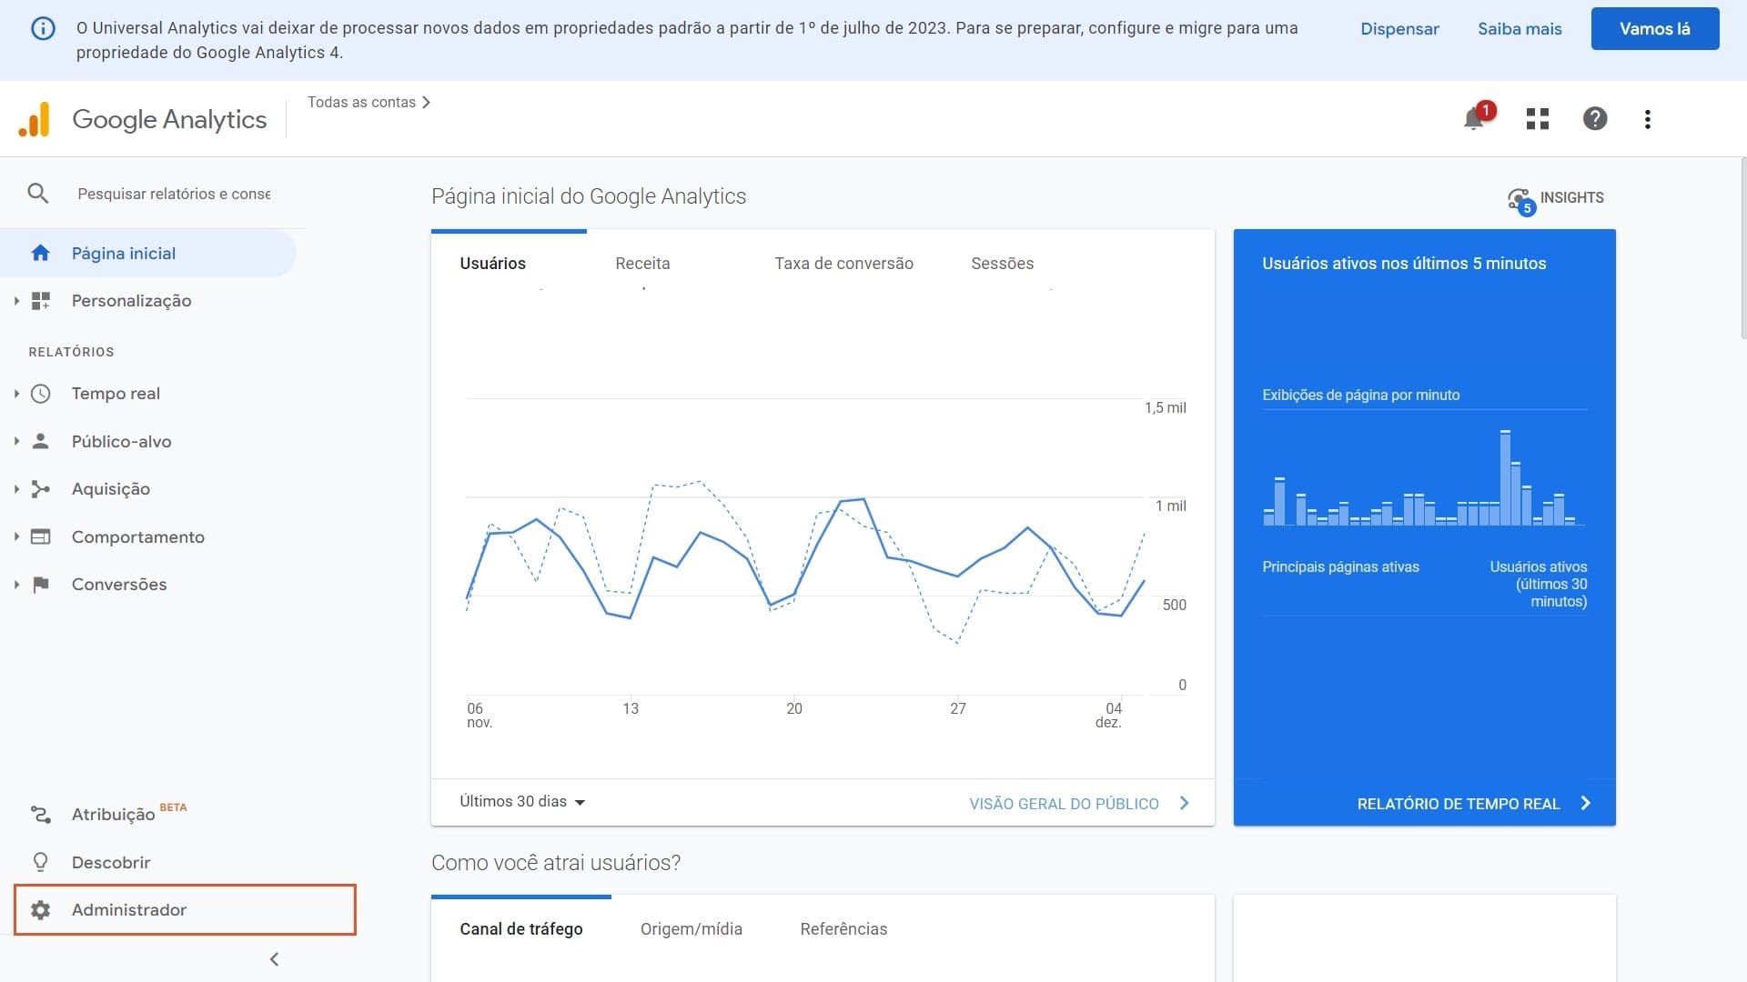Collapse the left sidebar with the arrow
1747x982 pixels.
(x=274, y=959)
